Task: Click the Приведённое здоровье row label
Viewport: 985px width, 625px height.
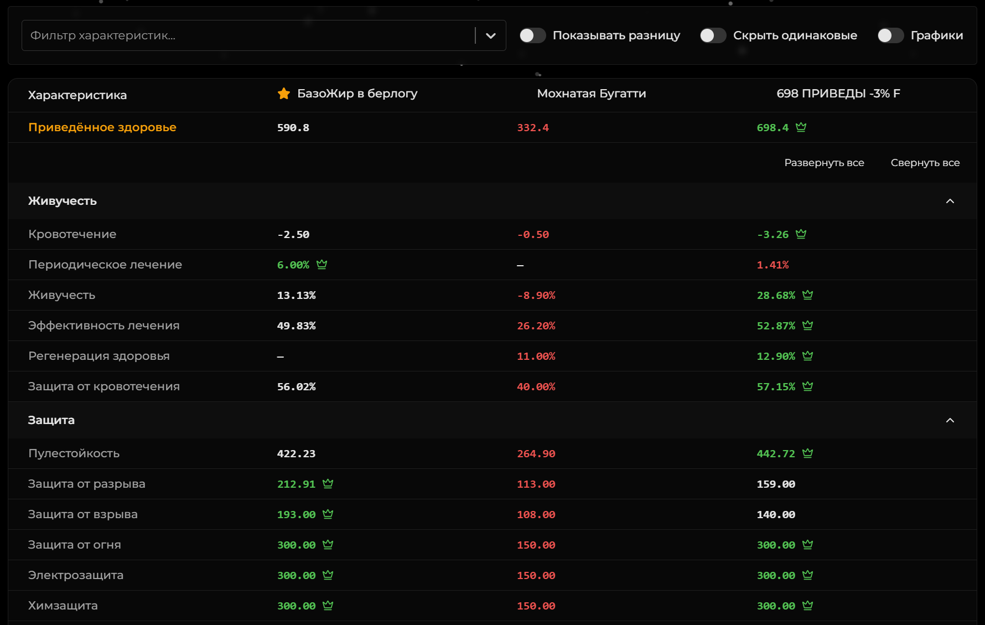Action: pyautogui.click(x=102, y=127)
